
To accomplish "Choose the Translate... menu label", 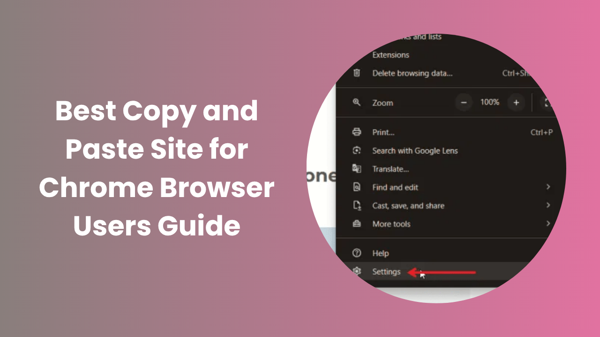I will 390,169.
